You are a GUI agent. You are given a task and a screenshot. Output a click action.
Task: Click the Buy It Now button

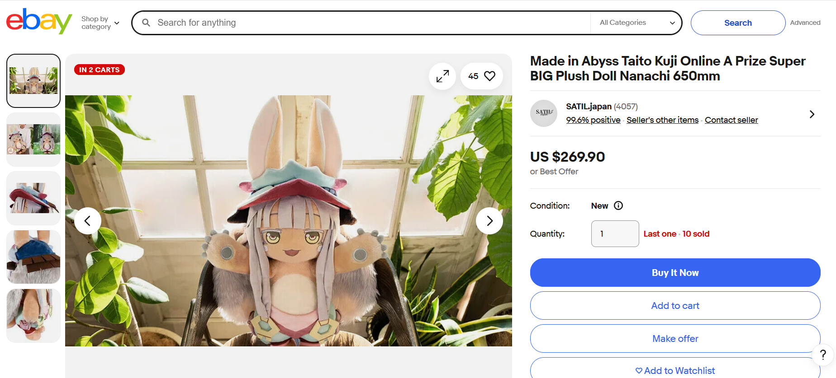point(675,273)
